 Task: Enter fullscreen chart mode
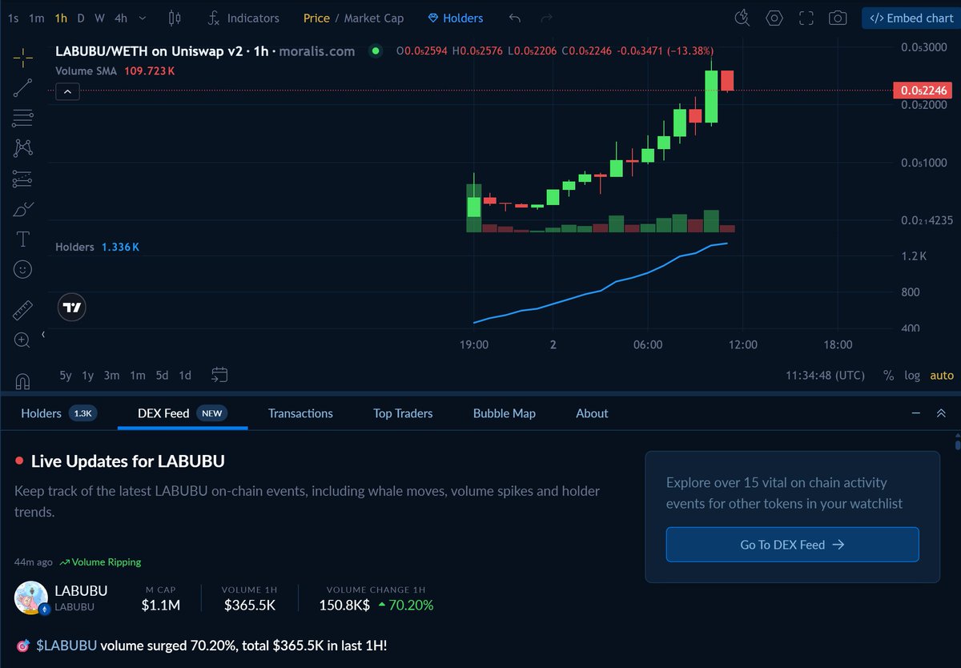806,18
